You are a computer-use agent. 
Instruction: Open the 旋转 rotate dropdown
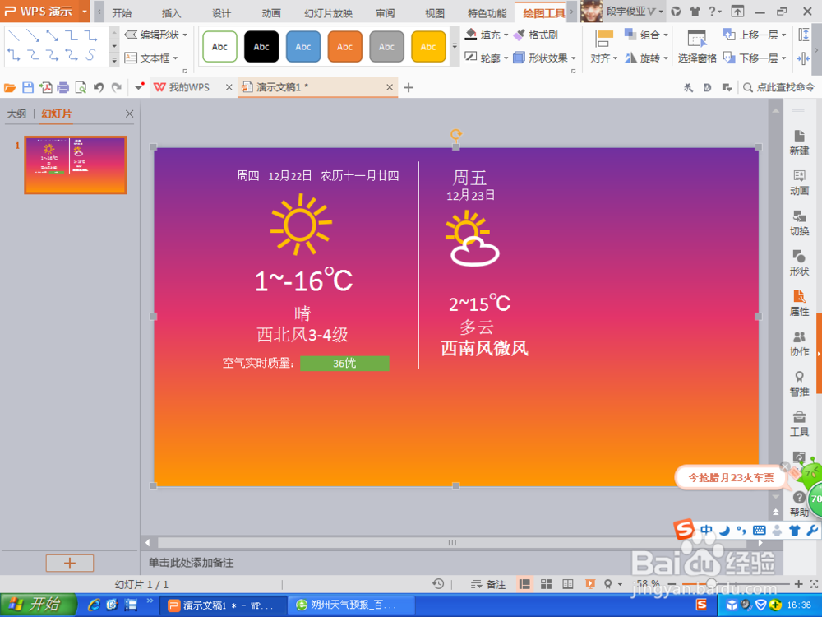click(x=649, y=58)
